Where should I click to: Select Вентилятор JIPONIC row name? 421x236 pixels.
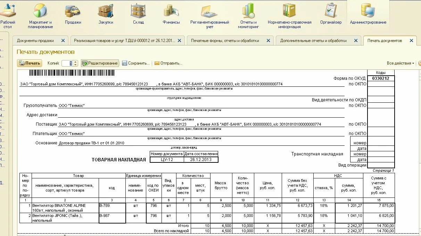pyautogui.click(x=65, y=218)
